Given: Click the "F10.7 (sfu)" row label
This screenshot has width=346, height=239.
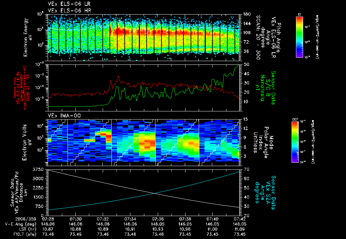Looking at the screenshot, I should click(x=24, y=234).
